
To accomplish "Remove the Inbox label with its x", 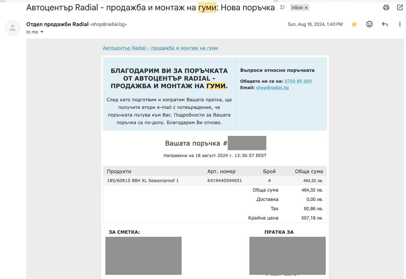I will 306,8.
